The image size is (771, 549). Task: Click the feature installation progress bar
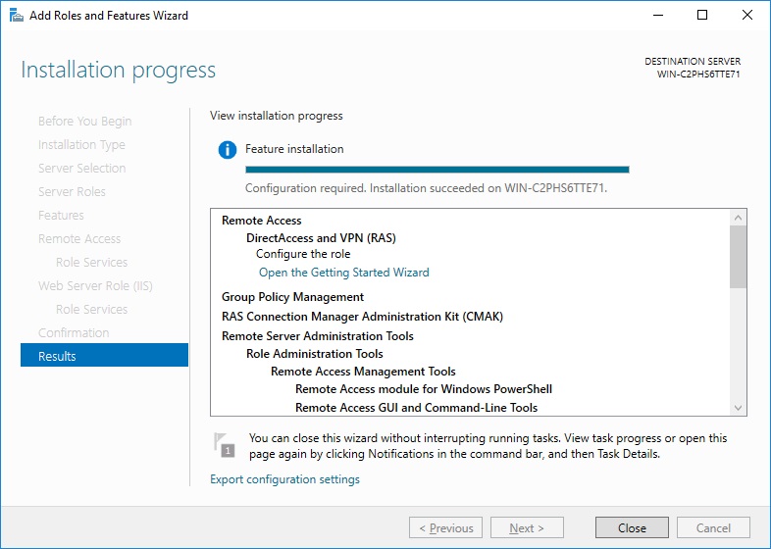(x=437, y=170)
